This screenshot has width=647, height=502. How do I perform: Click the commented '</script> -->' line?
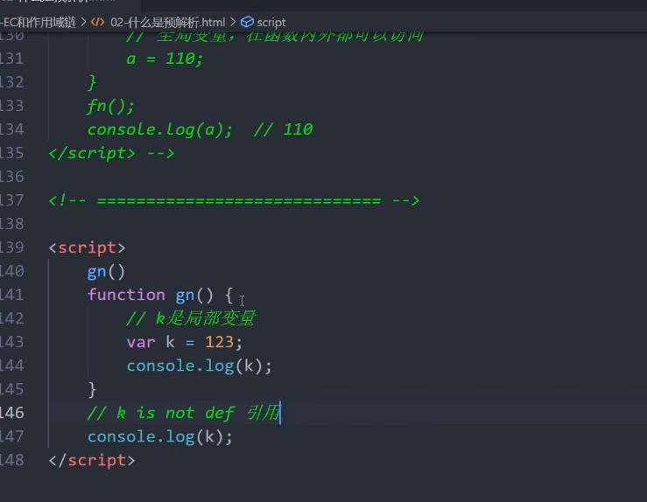coord(111,153)
